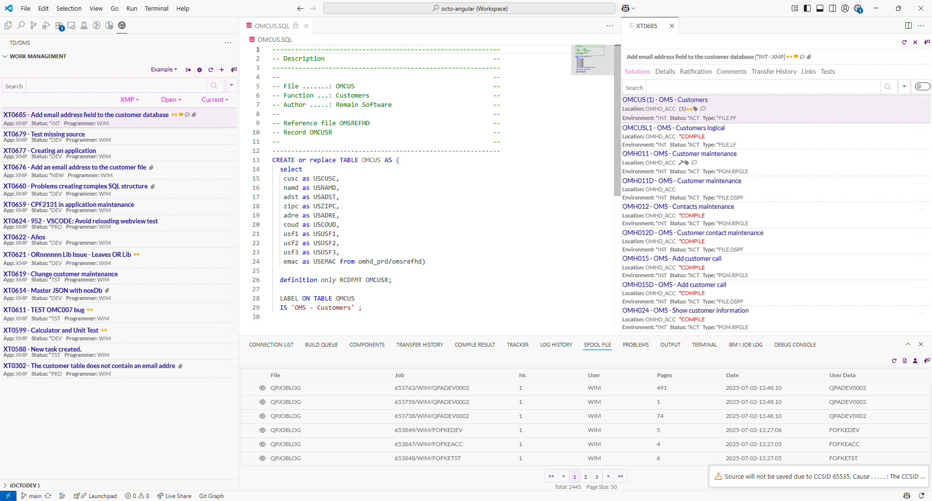
Task: Open Copilot icon in the title bar
Action: (626, 8)
